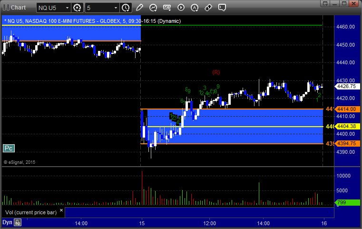Click the Dyn scaling label
The width and height of the screenshot is (362, 229).
[x=7, y=222]
